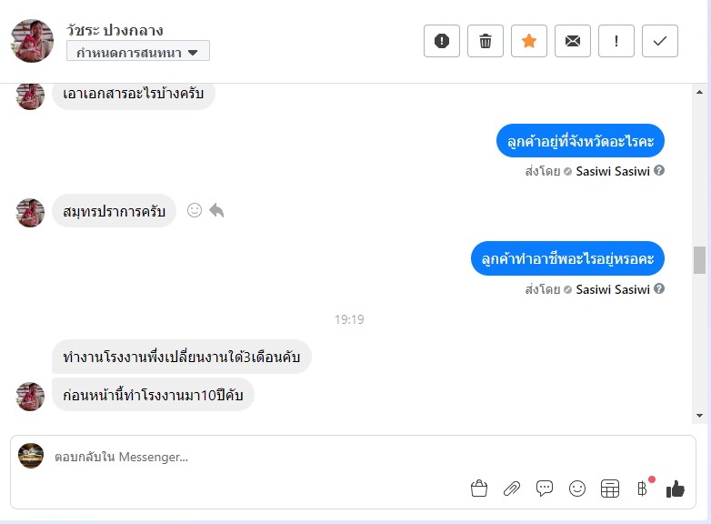
Task: Open saved replies speech bubble icon
Action: point(545,489)
